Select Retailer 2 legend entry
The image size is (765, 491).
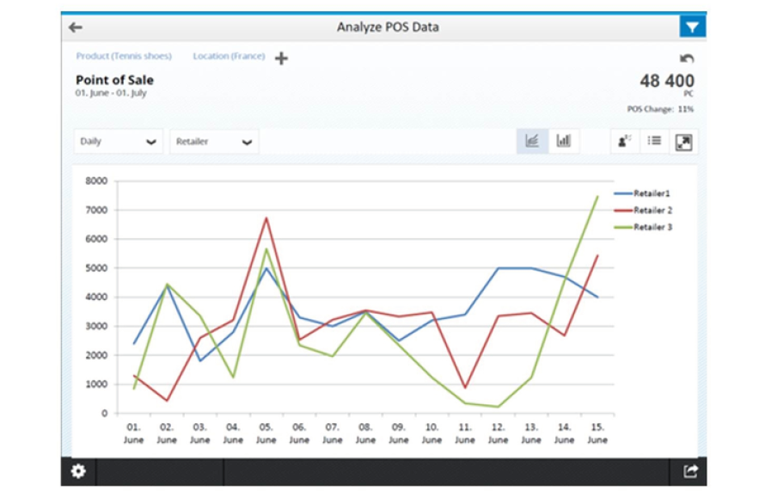click(643, 211)
